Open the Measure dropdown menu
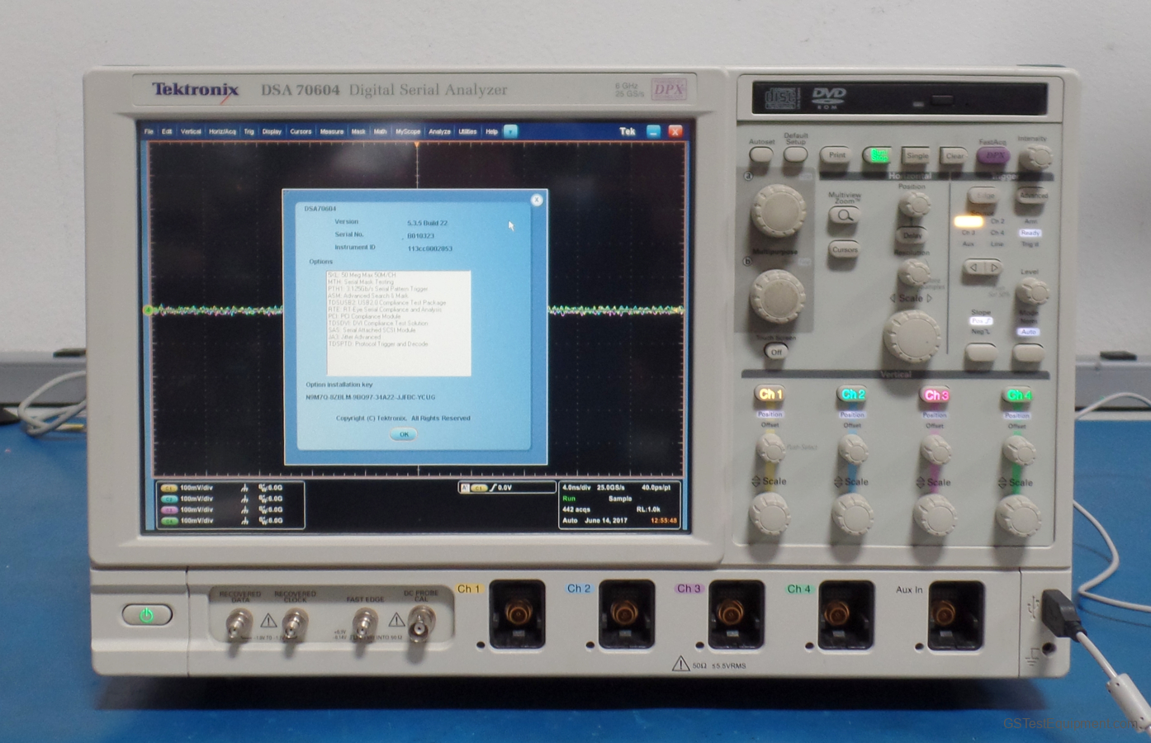The width and height of the screenshot is (1151, 743). coord(331,130)
